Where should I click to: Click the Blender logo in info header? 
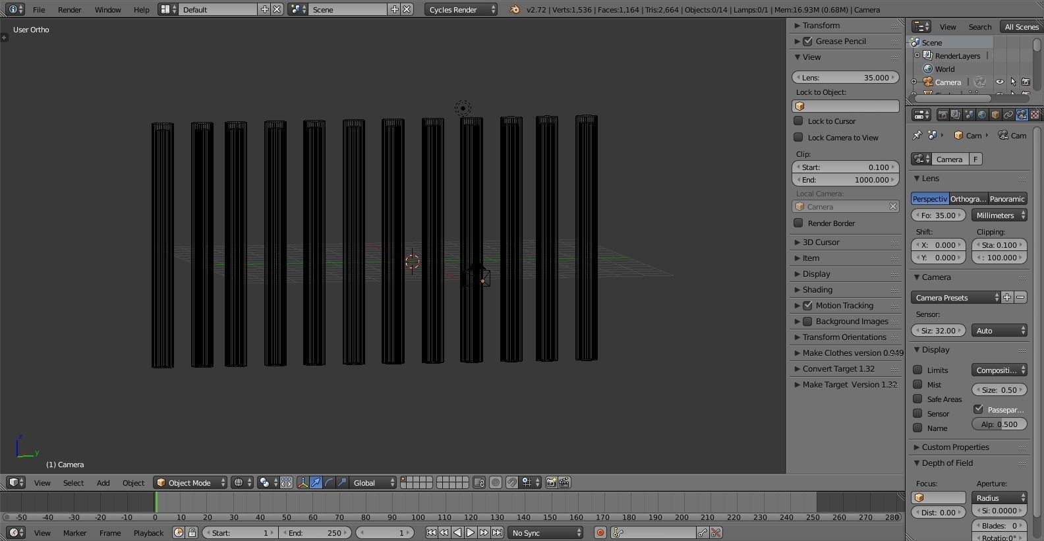point(514,9)
